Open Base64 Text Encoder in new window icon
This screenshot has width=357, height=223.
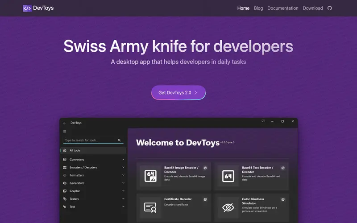(283, 168)
